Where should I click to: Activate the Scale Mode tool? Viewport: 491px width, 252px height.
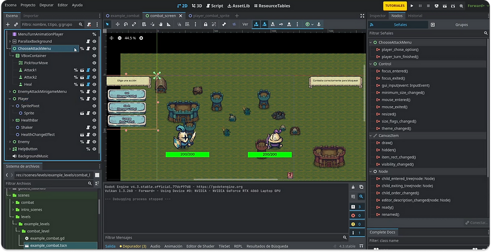pyautogui.click(x=134, y=25)
